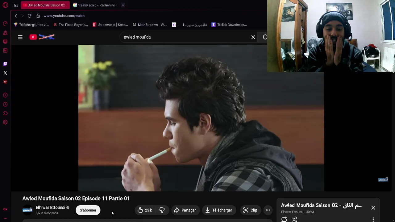The width and height of the screenshot is (395, 222).
Task: Open the sidebar Player icon
Action: coord(5,95)
